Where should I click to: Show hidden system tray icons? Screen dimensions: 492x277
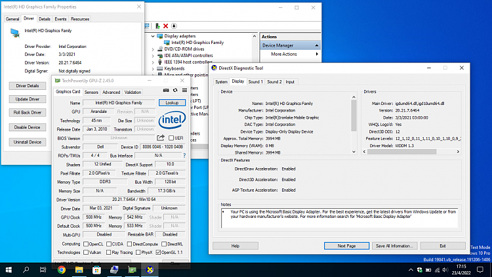point(411,270)
